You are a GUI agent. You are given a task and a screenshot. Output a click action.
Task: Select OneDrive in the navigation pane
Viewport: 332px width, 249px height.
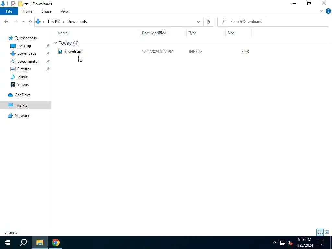(x=22, y=95)
